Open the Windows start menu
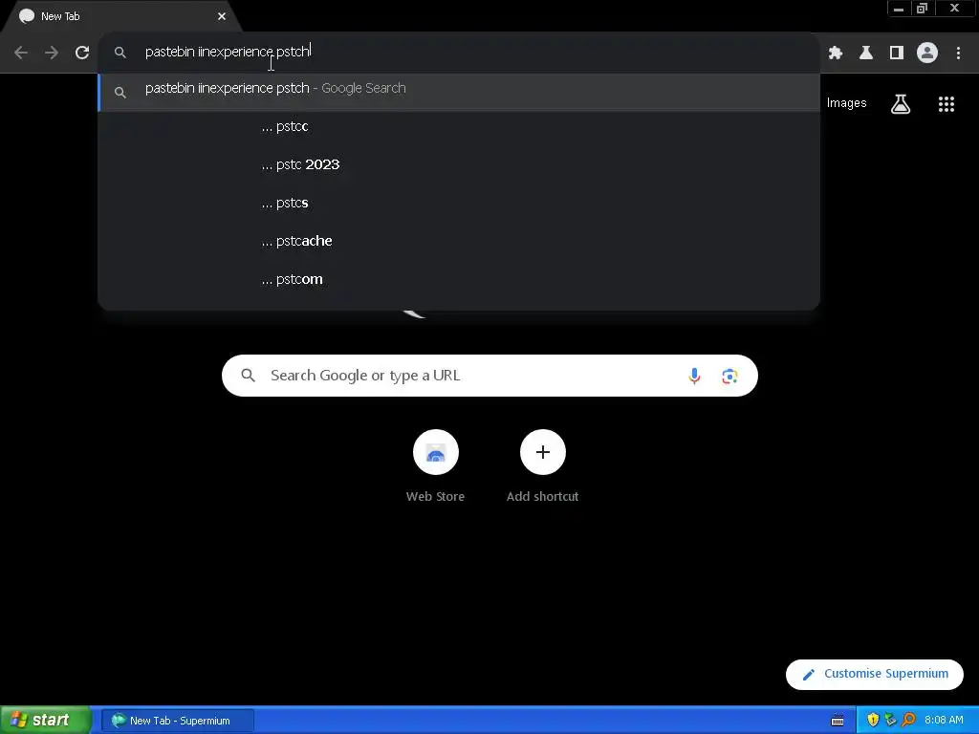The width and height of the screenshot is (979, 734). click(45, 721)
